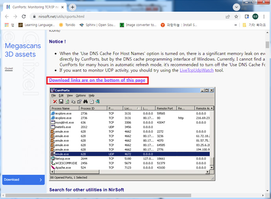271x199 pixels.
Task: Open a new tab with plus button
Action: click(73, 7)
